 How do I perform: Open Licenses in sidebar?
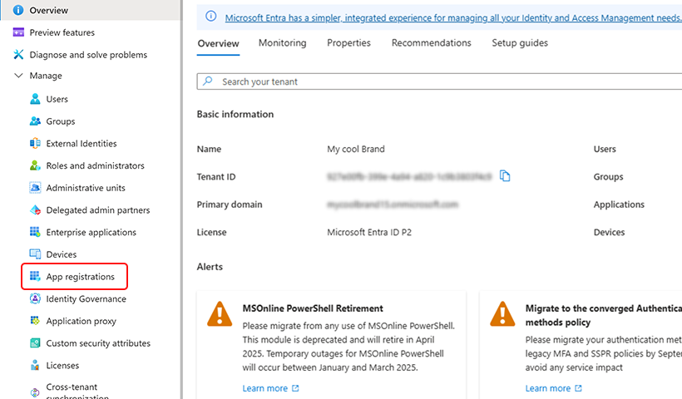62,365
